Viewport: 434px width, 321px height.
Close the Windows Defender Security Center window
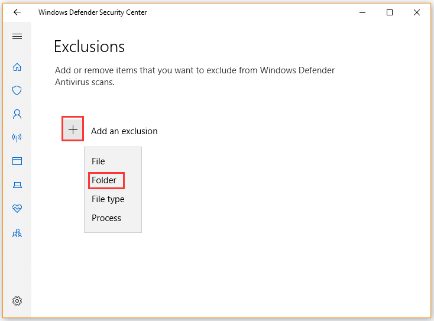click(x=417, y=12)
